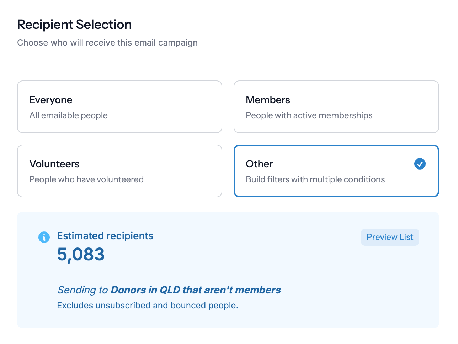Select the Members recipient option
Image resolution: width=458 pixels, height=344 pixels.
tap(336, 107)
